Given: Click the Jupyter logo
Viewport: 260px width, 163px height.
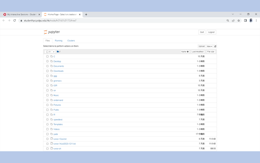Looking at the screenshot, I should [52, 32].
